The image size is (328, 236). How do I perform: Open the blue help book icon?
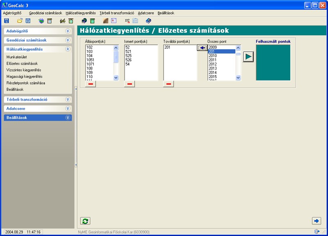click(148, 21)
